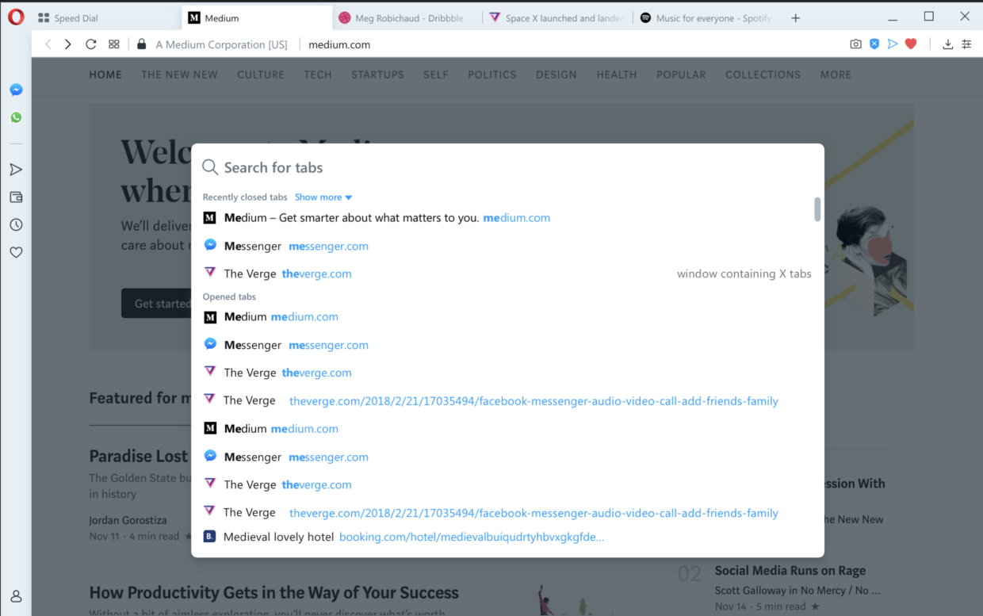983x616 pixels.
Task: Open bookmarks via the sidebar heart icon
Action: [x=15, y=252]
